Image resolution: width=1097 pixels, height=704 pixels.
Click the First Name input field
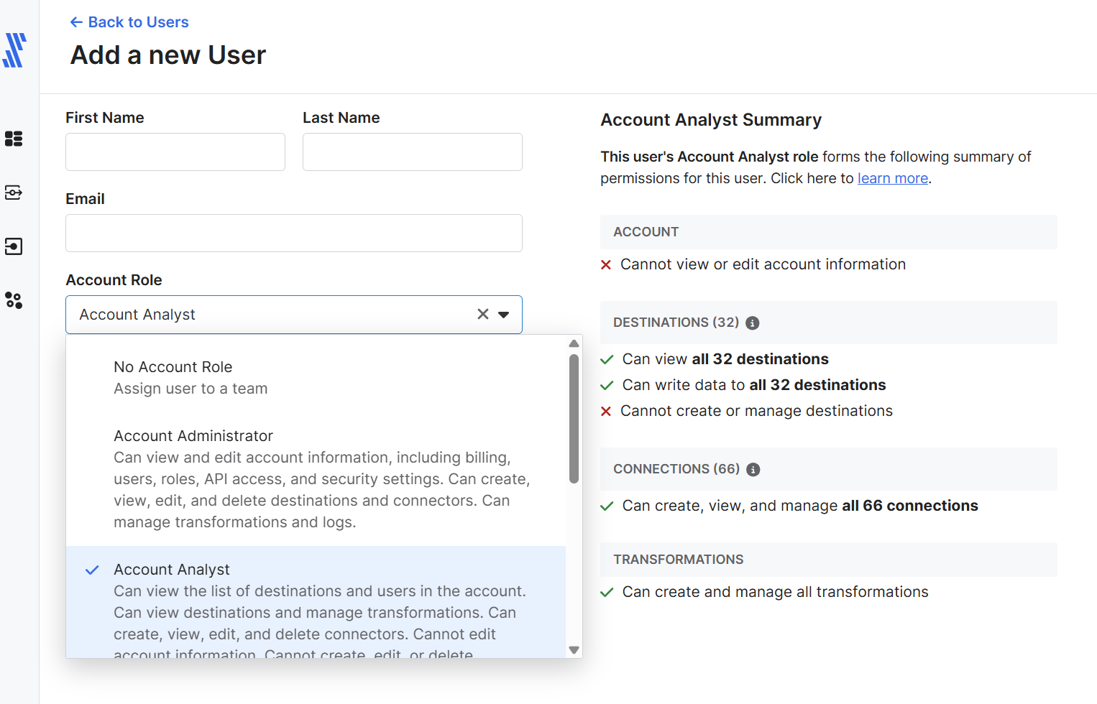(175, 152)
